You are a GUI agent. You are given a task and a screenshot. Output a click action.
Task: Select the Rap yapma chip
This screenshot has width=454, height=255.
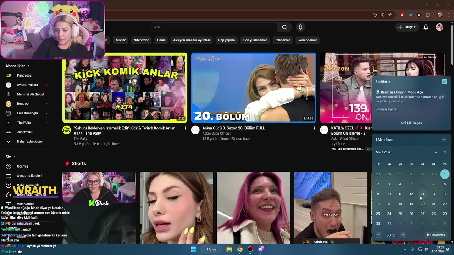coord(227,40)
